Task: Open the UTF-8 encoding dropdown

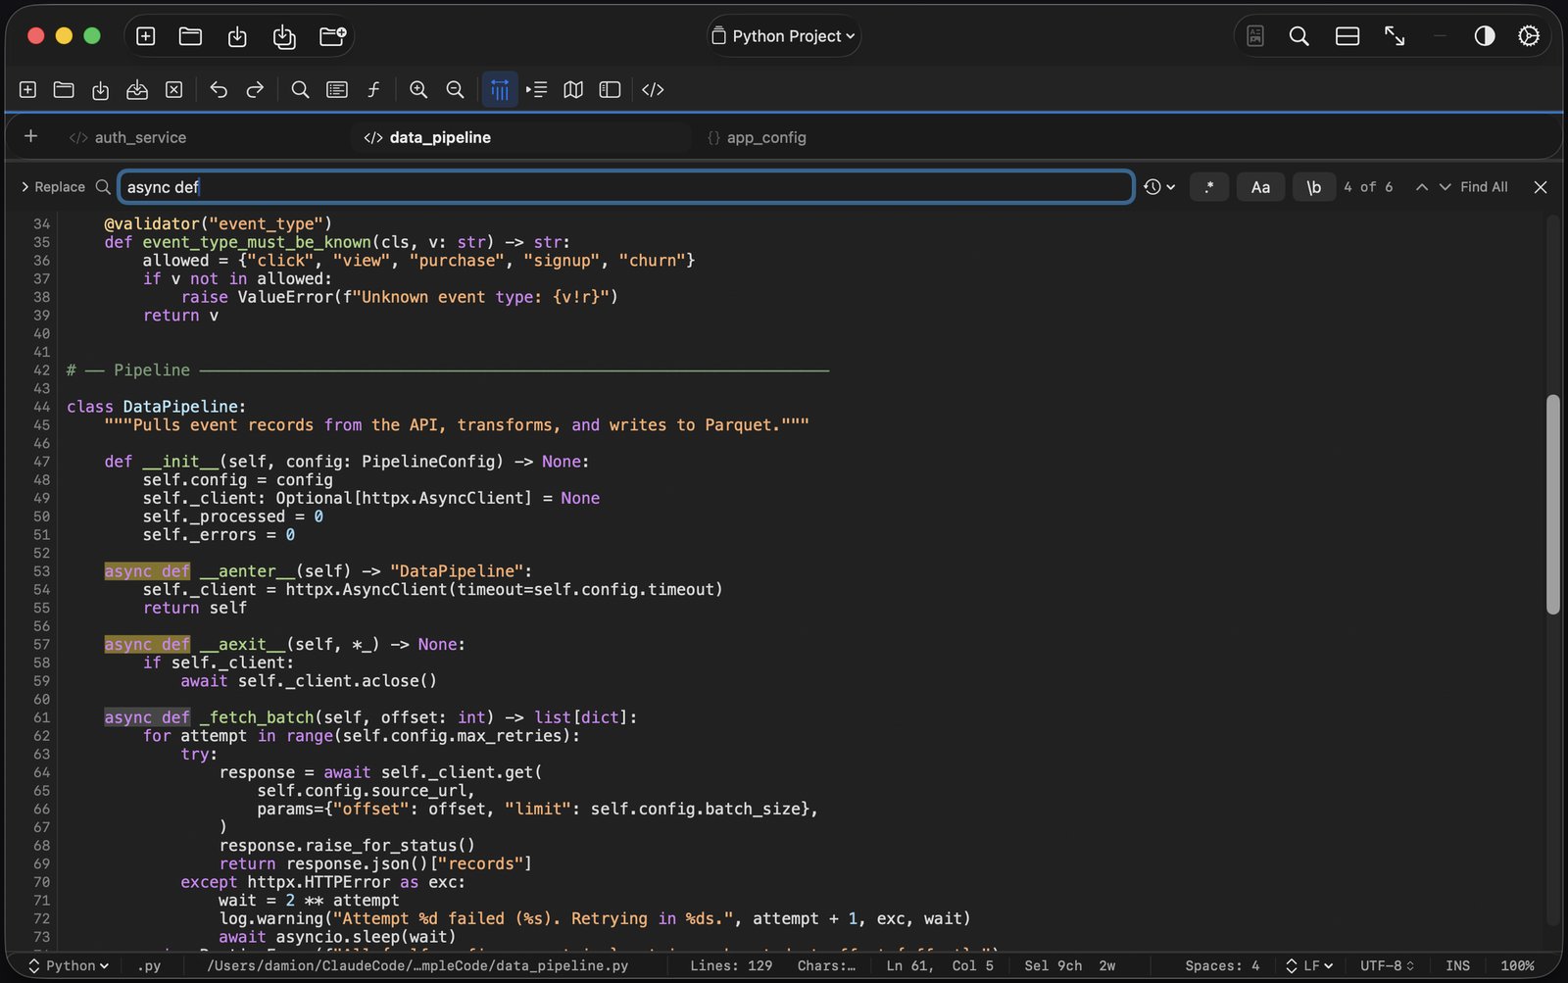Action: (x=1388, y=966)
